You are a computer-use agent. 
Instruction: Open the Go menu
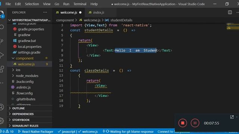[57, 4]
